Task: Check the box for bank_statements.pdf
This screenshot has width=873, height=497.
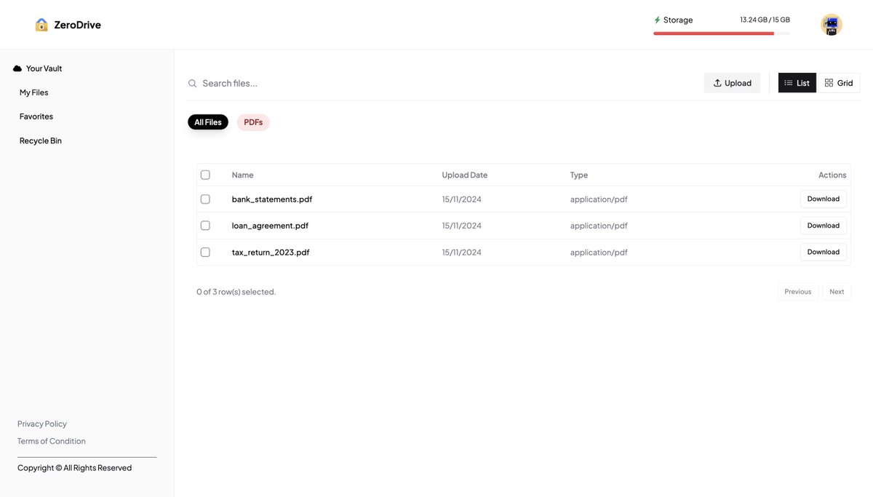Action: pos(205,199)
